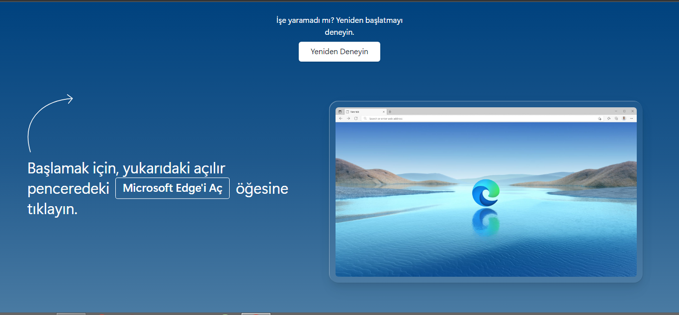Open the Edge browser preview illustration
Screen dimensions: 679x315
[486, 192]
